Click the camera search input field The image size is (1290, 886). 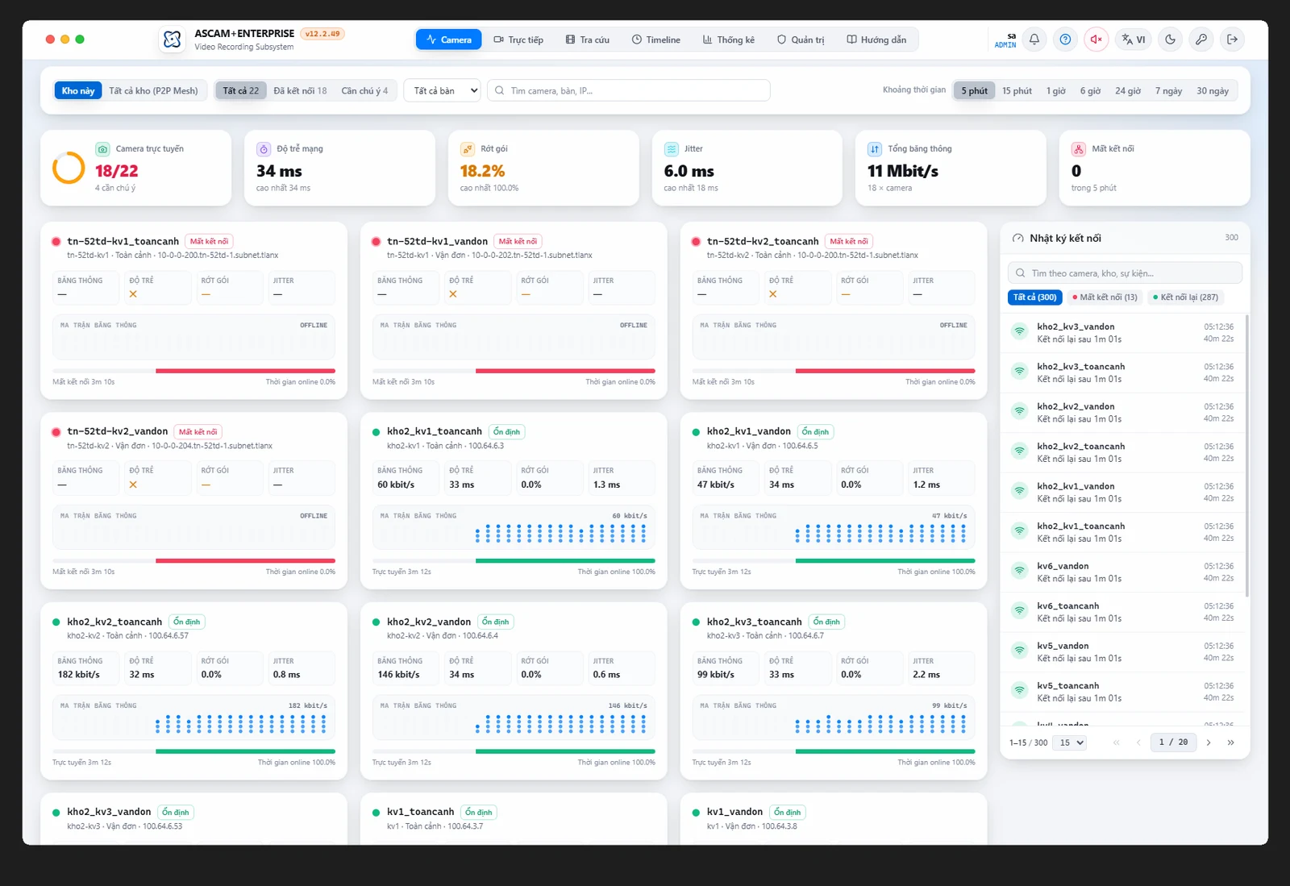629,91
